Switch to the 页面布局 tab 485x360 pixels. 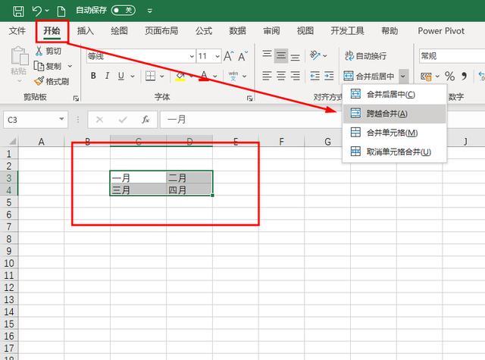[161, 31]
